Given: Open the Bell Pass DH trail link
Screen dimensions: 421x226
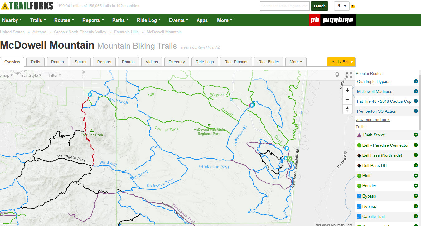Looking at the screenshot, I should (x=374, y=165).
